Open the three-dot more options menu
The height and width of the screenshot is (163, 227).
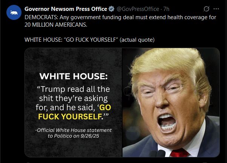point(216,9)
